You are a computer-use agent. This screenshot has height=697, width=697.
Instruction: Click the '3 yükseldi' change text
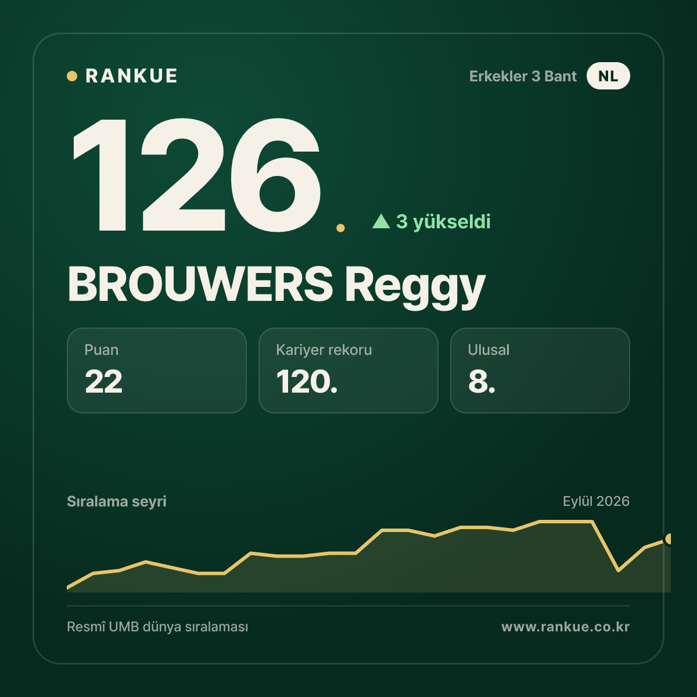tap(443, 221)
